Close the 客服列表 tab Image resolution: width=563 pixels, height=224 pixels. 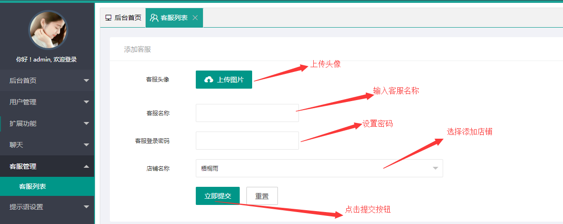click(195, 18)
